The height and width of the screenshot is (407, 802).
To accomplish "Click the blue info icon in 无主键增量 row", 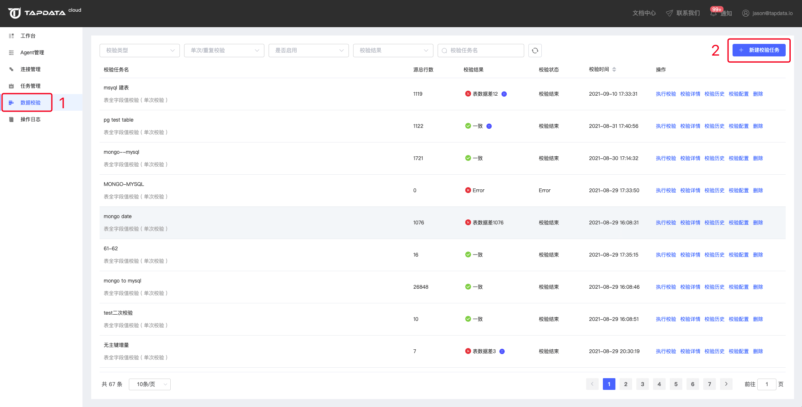I will (x=502, y=351).
